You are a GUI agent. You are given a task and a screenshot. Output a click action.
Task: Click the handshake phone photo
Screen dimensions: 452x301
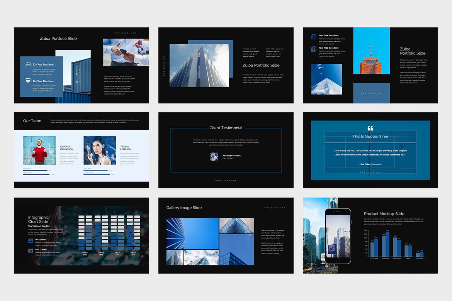coord(126,52)
